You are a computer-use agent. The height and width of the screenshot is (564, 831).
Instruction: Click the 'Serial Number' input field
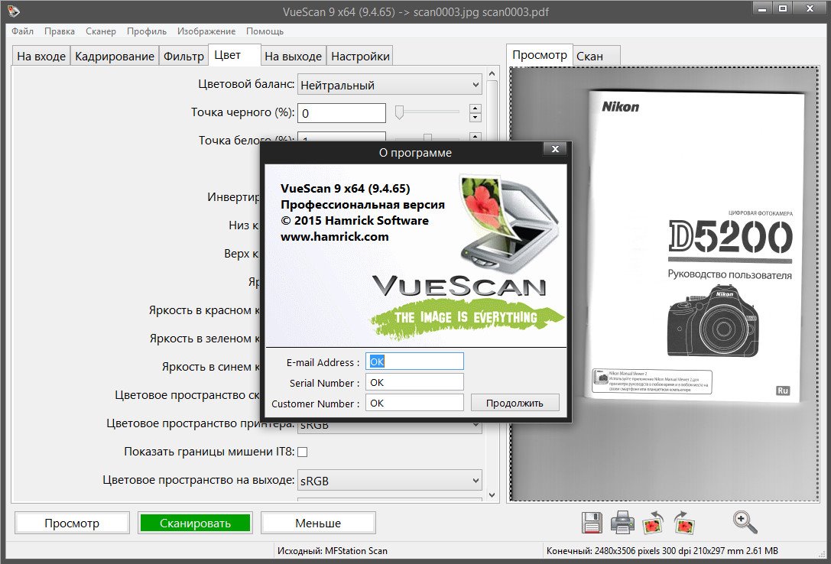coord(414,382)
